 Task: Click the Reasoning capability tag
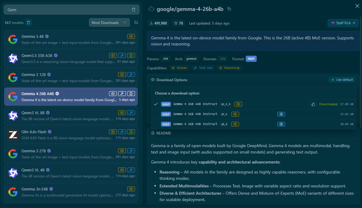(229, 68)
